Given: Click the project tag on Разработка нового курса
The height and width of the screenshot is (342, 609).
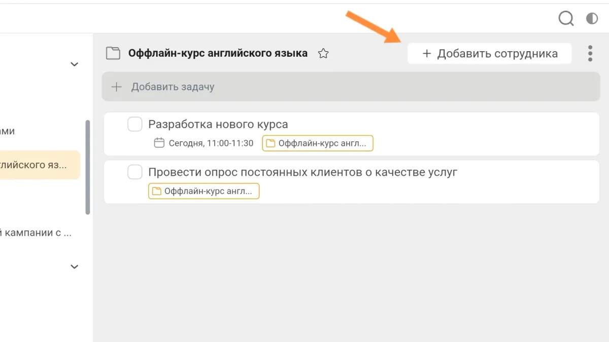Looking at the screenshot, I should tap(317, 143).
